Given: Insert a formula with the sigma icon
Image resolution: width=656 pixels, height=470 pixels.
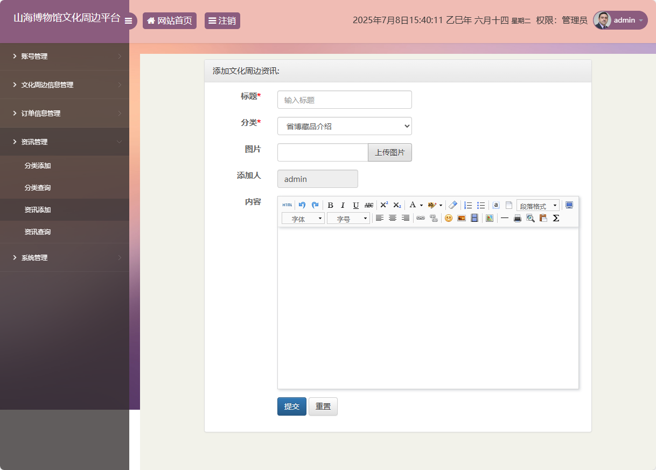Looking at the screenshot, I should [x=555, y=218].
